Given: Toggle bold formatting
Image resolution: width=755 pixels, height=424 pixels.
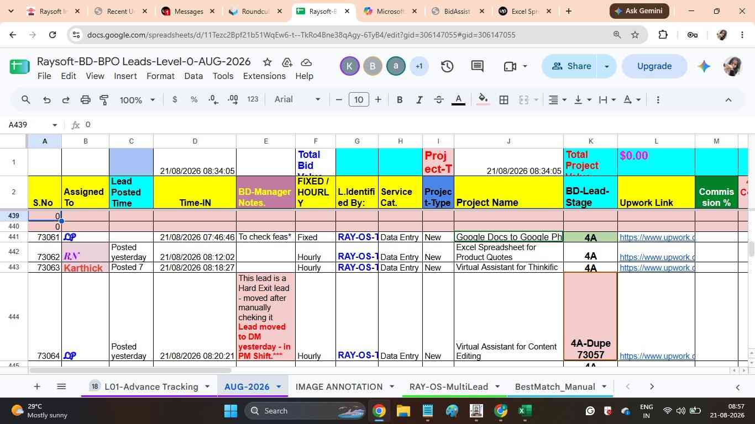Looking at the screenshot, I should coord(400,100).
